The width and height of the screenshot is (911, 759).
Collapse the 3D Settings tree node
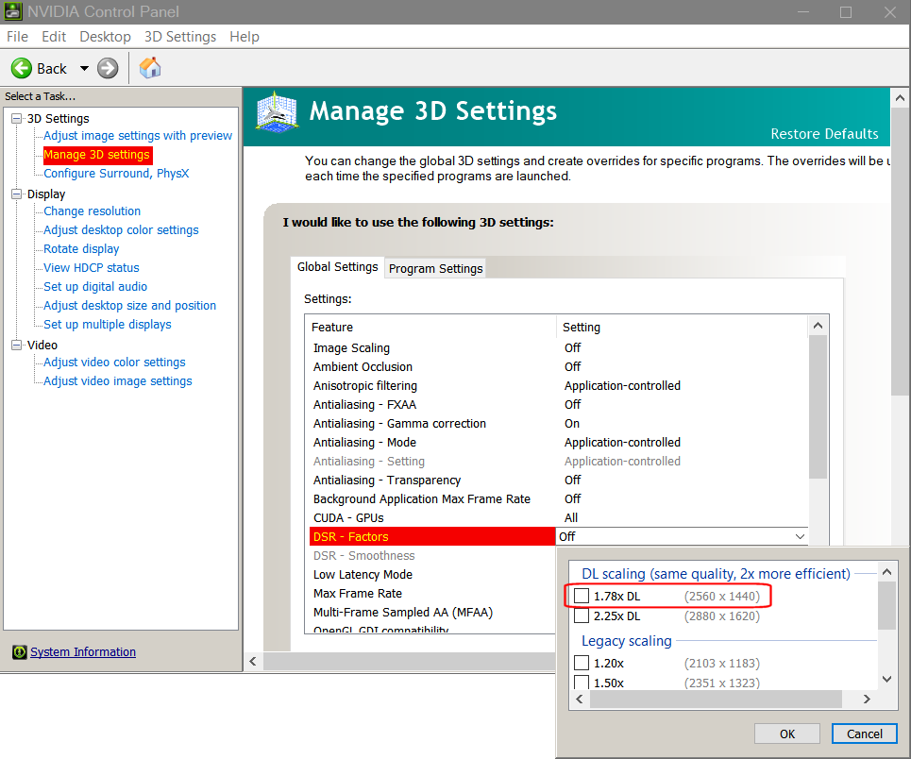point(16,119)
